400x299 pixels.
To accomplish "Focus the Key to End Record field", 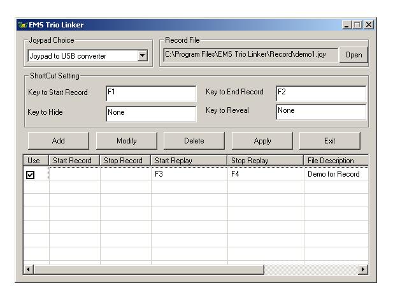I will [321, 93].
